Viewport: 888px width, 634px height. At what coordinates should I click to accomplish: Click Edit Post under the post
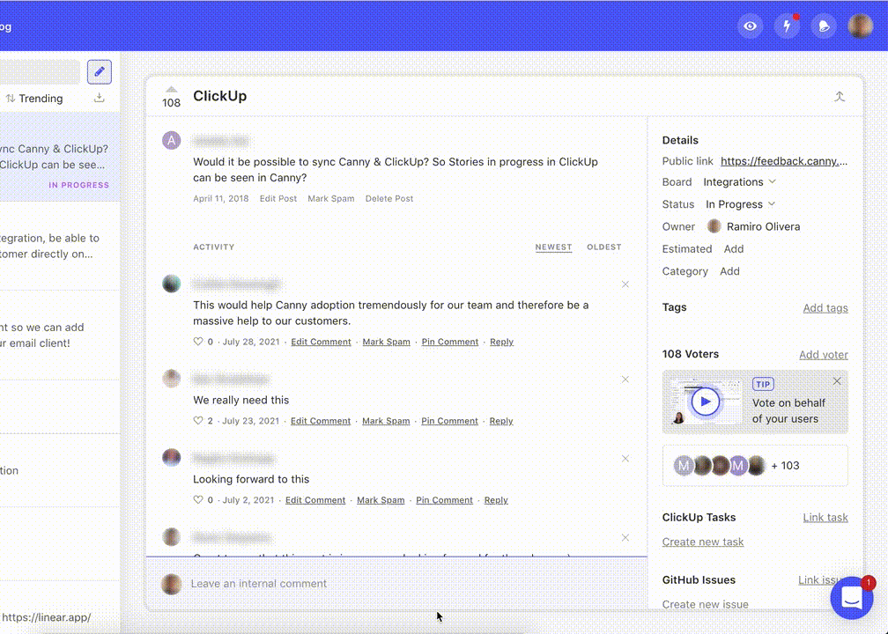pos(278,199)
